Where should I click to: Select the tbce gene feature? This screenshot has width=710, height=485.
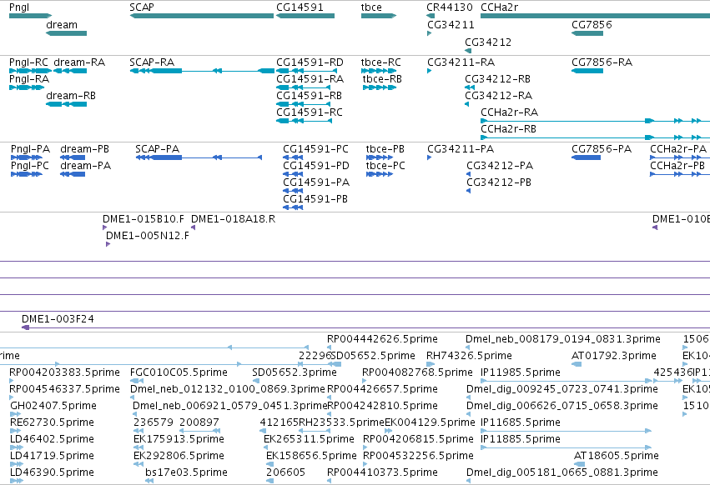click(x=379, y=16)
